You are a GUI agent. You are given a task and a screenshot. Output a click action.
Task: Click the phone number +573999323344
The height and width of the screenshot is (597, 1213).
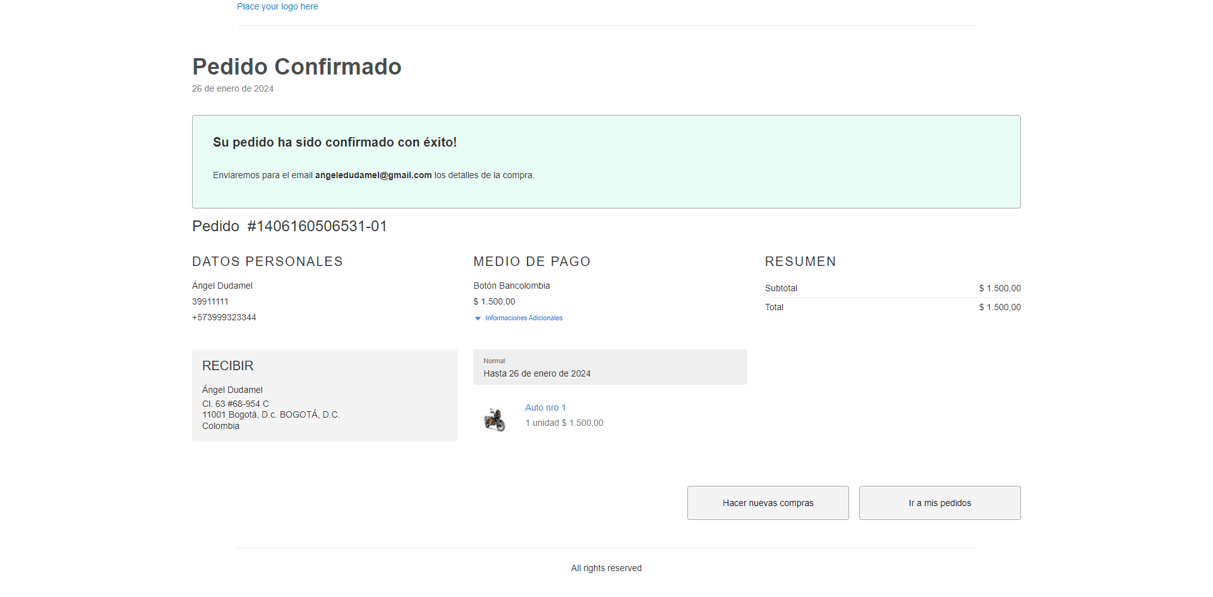click(224, 317)
